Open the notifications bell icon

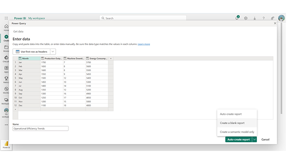(237, 18)
